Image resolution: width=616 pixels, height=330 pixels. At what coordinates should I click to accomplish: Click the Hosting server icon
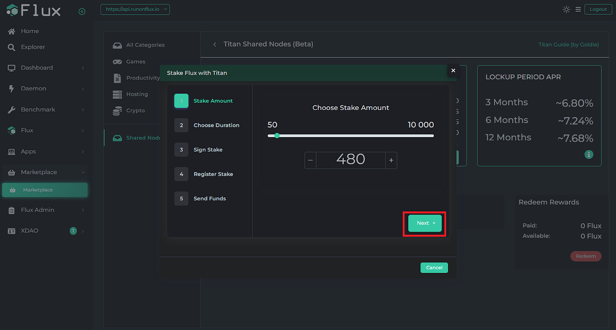[117, 94]
